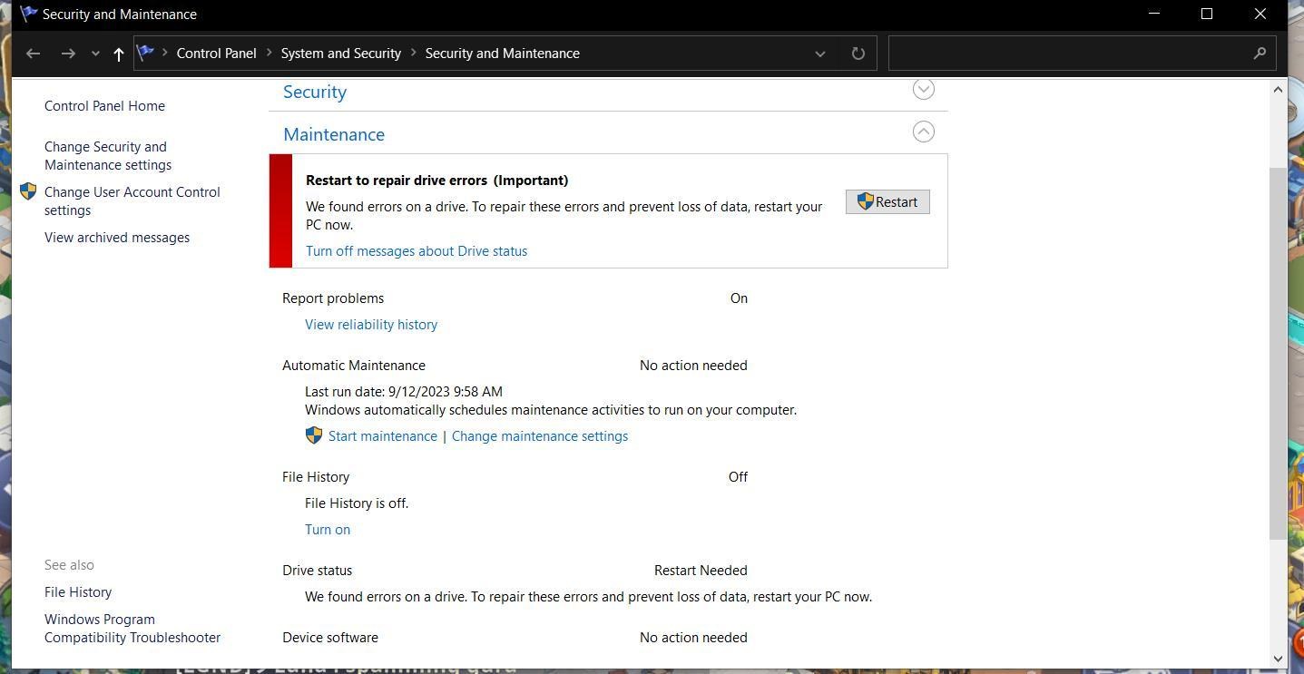Open Change User Account Control settings
The height and width of the screenshot is (674, 1304).
(x=132, y=201)
